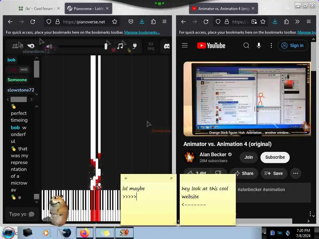The width and height of the screenshot is (319, 239).
Task: Click the YouTube Sign in button
Action: point(293,45)
